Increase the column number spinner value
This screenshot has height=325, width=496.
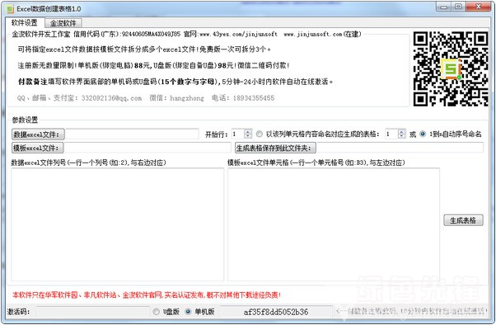pos(401,132)
